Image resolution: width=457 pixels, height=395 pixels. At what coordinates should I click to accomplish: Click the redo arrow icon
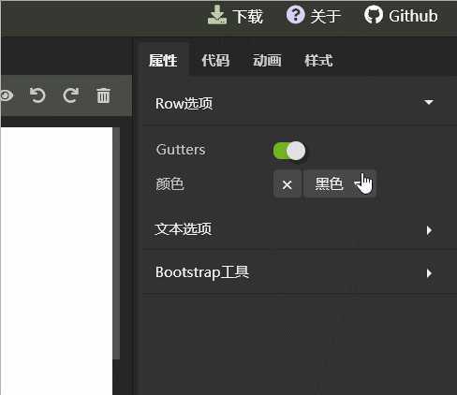pos(71,95)
